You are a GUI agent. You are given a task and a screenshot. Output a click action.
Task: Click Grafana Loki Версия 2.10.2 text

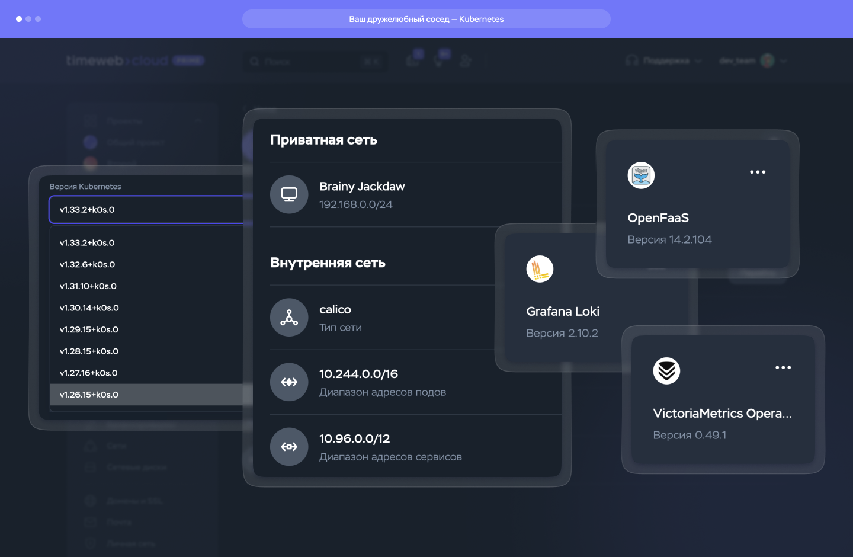click(x=562, y=333)
